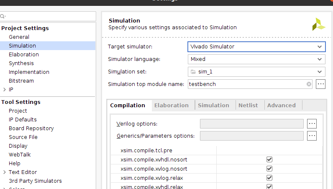Open Verilog options browse dialog
Image resolution: width=333 pixels, height=189 pixels.
click(312, 124)
